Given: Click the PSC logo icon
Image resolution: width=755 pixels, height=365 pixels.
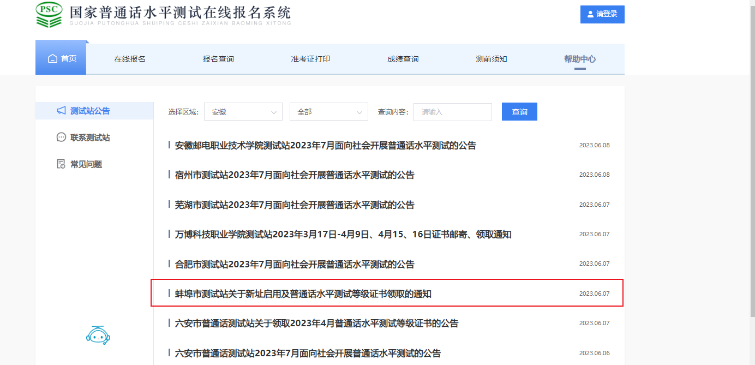Looking at the screenshot, I should 49,15.
